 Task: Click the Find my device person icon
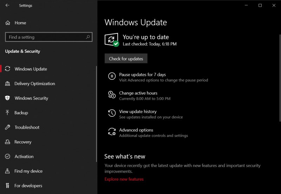(7, 171)
